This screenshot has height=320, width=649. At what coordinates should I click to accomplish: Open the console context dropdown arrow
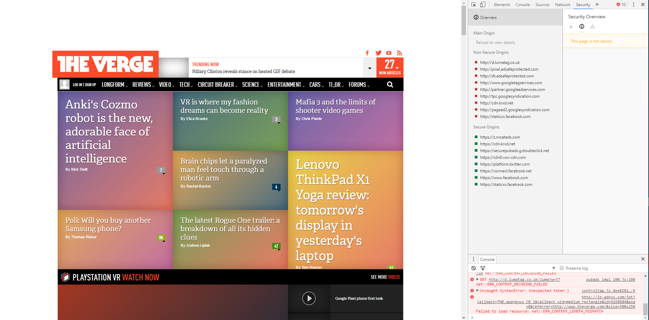coord(554,268)
